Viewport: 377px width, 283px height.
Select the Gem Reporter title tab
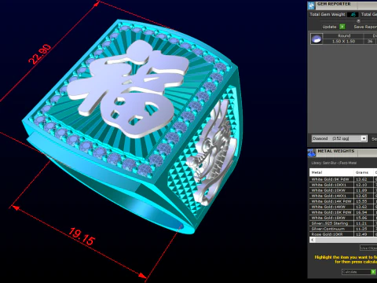(334, 4)
